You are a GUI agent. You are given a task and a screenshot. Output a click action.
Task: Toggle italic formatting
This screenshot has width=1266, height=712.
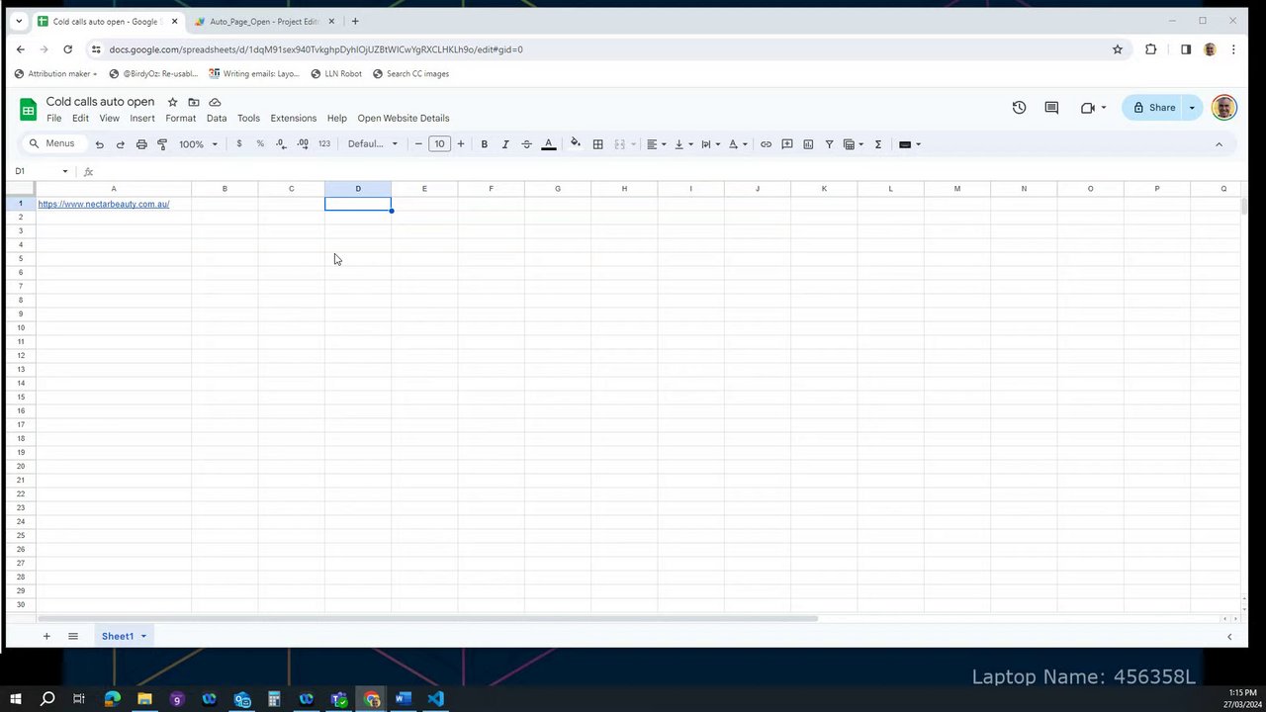pyautogui.click(x=505, y=144)
